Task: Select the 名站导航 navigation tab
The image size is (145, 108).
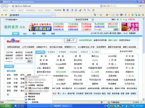Action: coord(40,52)
